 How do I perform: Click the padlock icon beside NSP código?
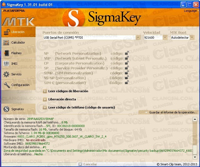pos(127,58)
